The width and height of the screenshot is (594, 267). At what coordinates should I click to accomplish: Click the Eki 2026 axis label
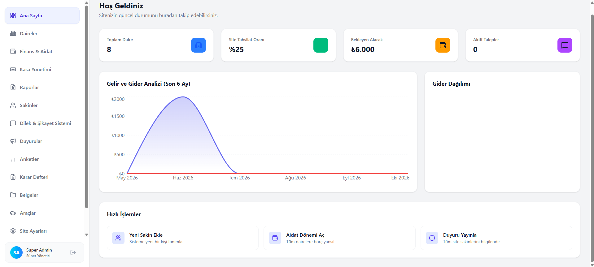400,178
